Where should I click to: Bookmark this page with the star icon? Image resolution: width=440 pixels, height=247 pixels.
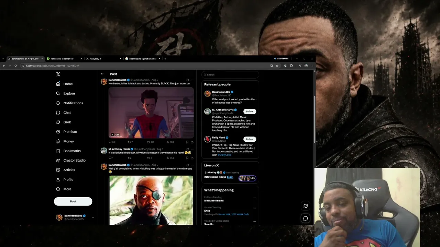coord(277,66)
